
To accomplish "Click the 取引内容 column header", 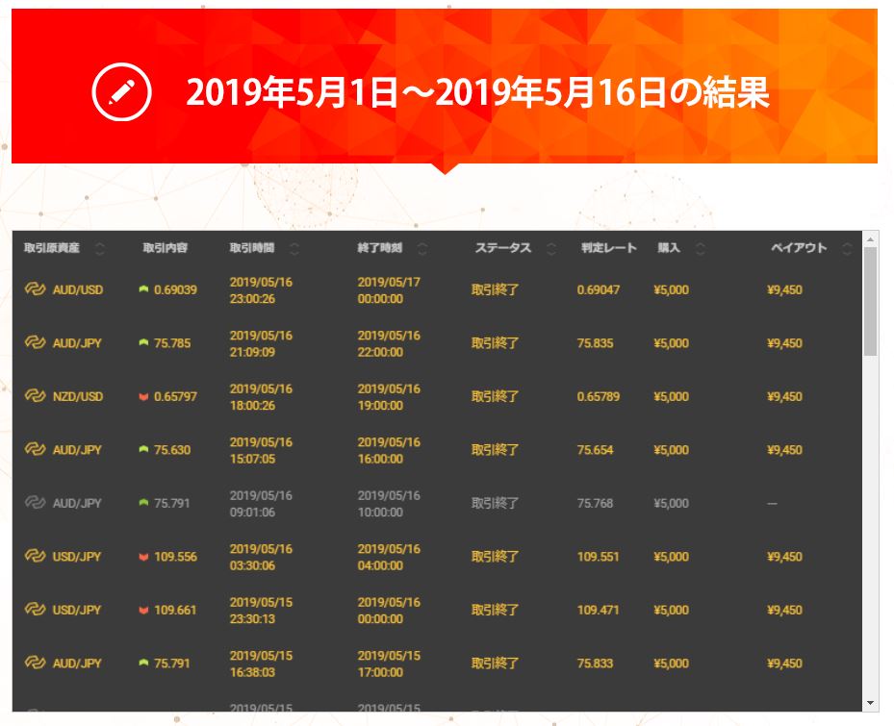I will (x=166, y=248).
